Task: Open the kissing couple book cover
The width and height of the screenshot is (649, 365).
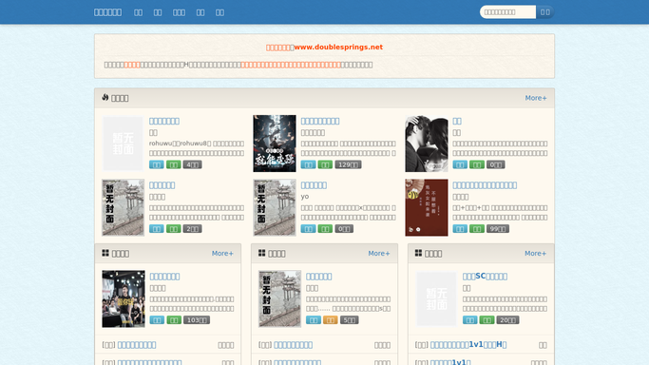Action: 427,144
